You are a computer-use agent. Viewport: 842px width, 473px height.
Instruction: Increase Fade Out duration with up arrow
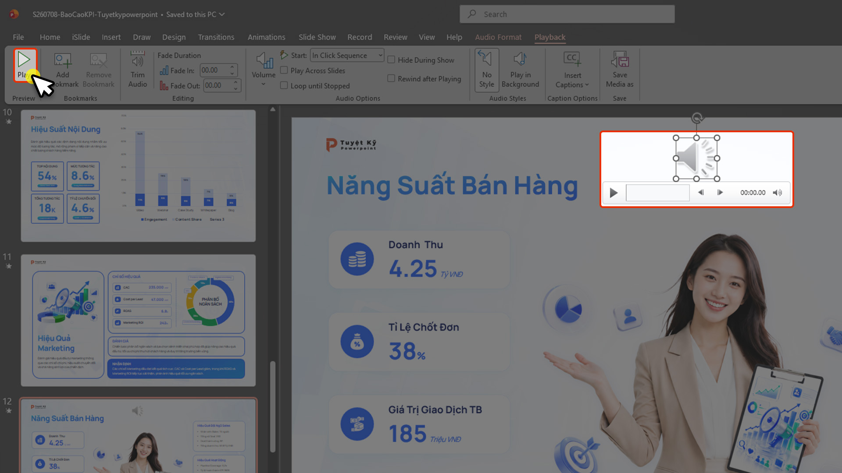pos(236,82)
